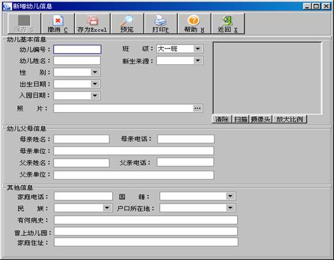Click the 母亲电话 input field

tap(186, 139)
